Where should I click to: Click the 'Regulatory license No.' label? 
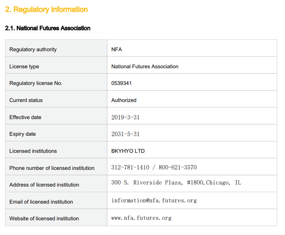pos(36,83)
